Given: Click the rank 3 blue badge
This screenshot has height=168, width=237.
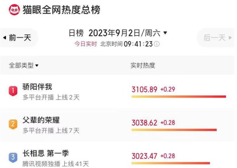Looking at the screenshot, I should [13, 158].
